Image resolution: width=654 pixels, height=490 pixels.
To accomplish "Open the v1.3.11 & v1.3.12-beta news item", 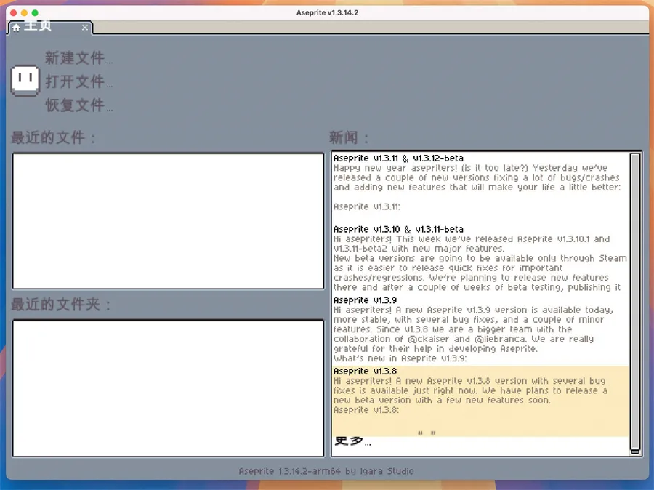I will tap(398, 158).
